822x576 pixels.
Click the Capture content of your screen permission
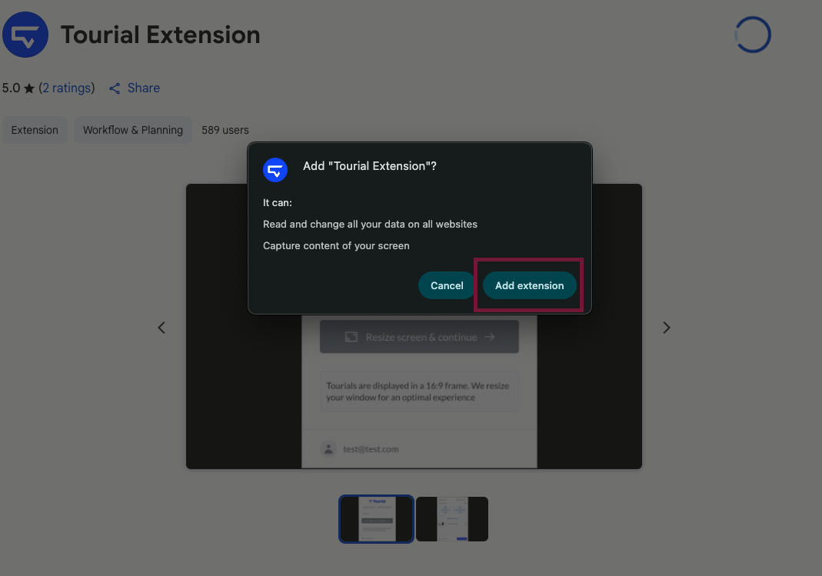pos(336,246)
